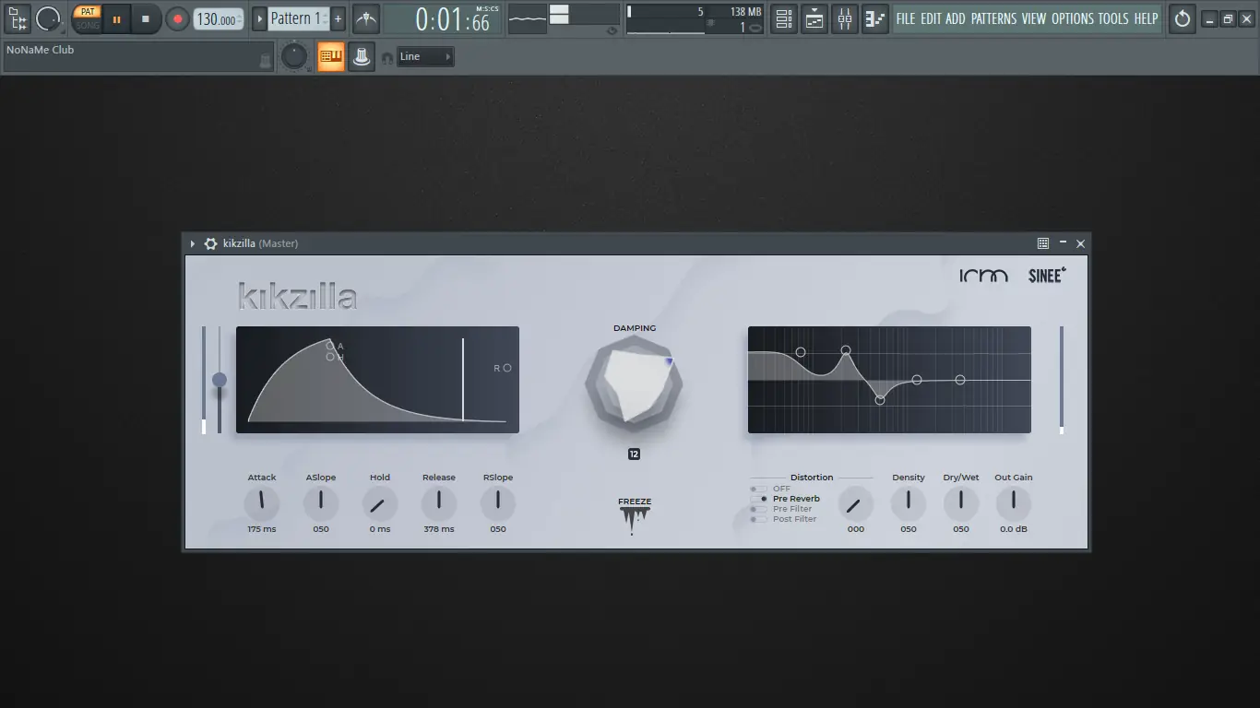This screenshot has height=708, width=1260.
Task: Close the kikzilla plugin window
Action: (1080, 243)
